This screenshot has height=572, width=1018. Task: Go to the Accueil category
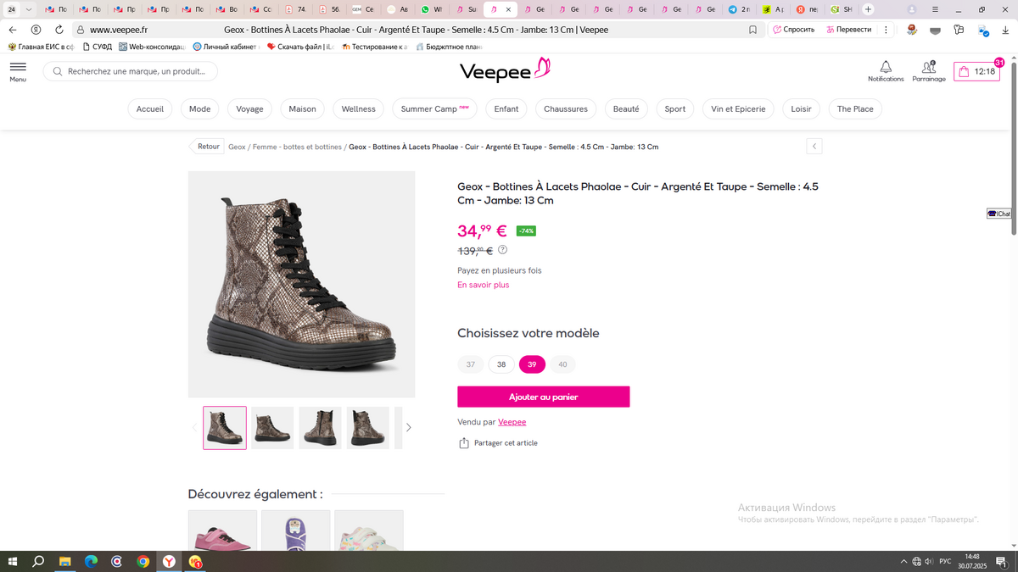(x=150, y=108)
